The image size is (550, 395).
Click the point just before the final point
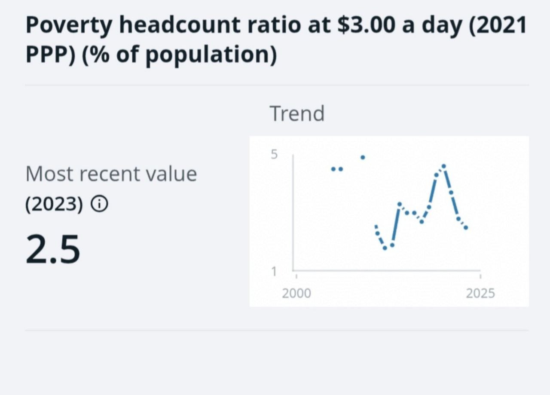point(458,218)
